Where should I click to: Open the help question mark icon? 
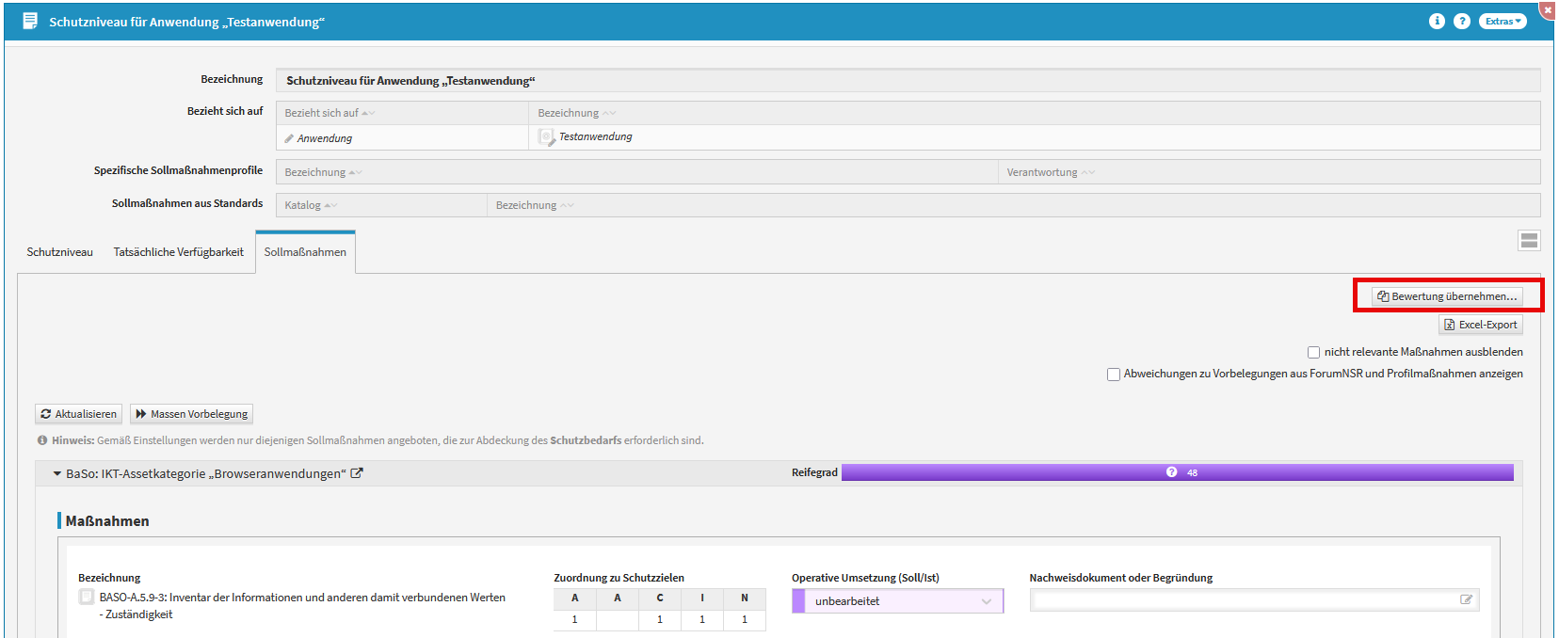(1462, 21)
